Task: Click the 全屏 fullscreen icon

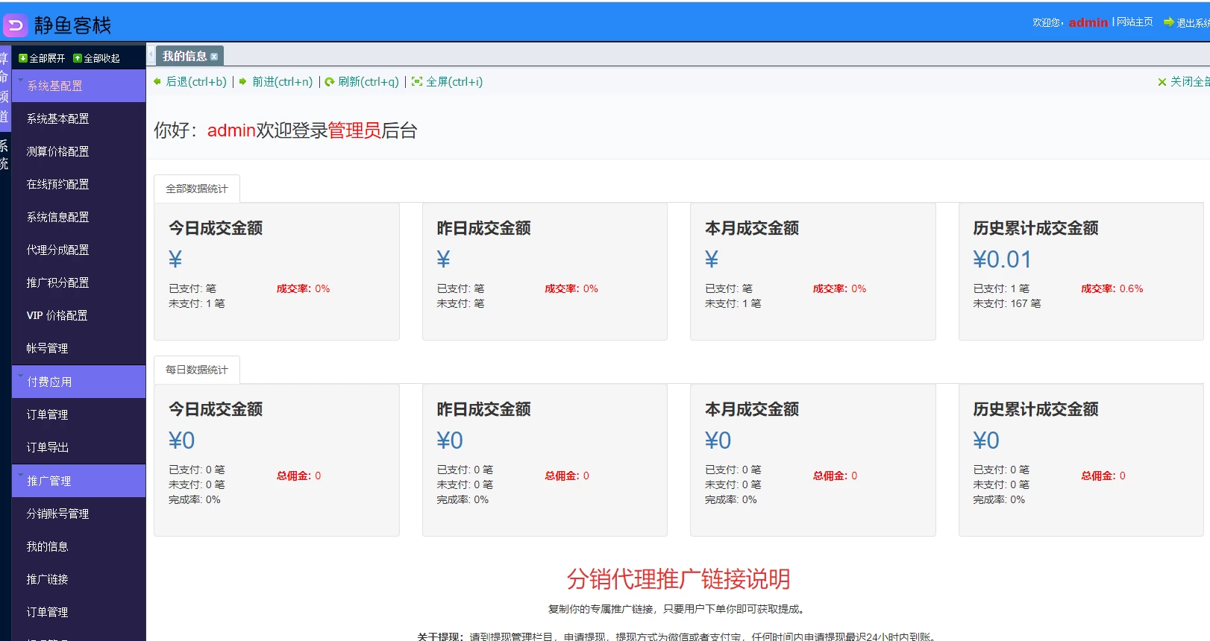Action: click(x=417, y=82)
